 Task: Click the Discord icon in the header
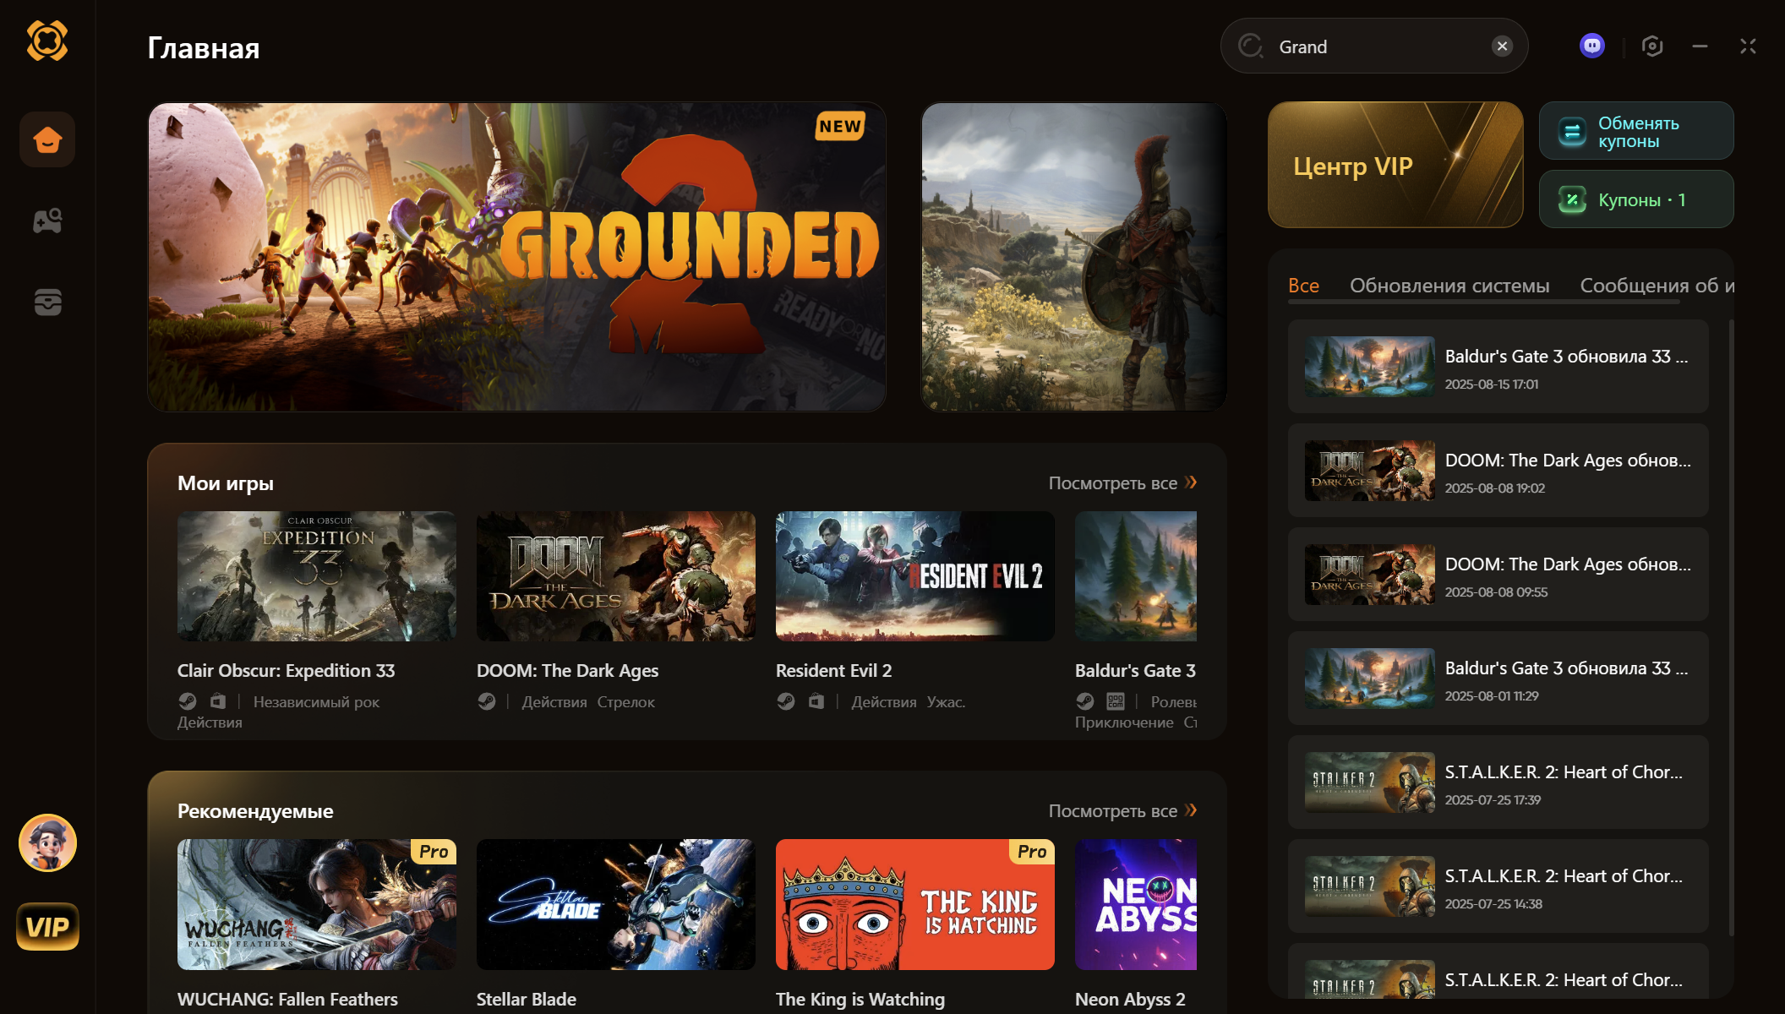(x=1591, y=46)
